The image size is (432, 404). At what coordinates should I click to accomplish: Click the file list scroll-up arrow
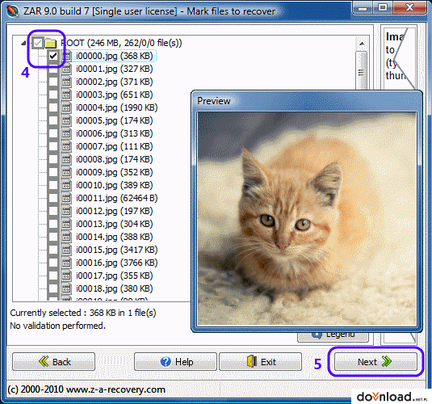pyautogui.click(x=362, y=44)
